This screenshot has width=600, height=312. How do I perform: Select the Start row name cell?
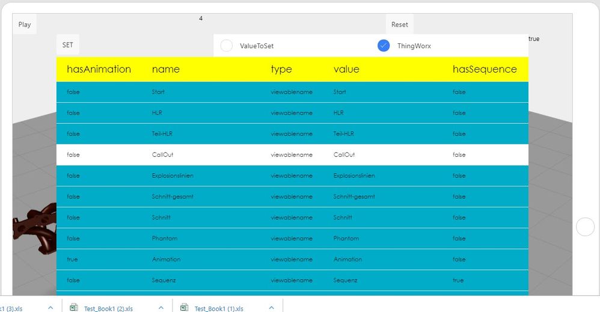pyautogui.click(x=158, y=92)
